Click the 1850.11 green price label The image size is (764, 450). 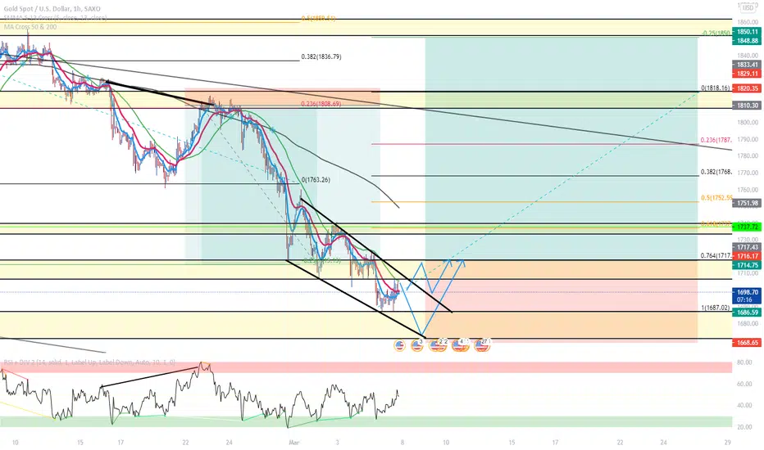point(747,32)
